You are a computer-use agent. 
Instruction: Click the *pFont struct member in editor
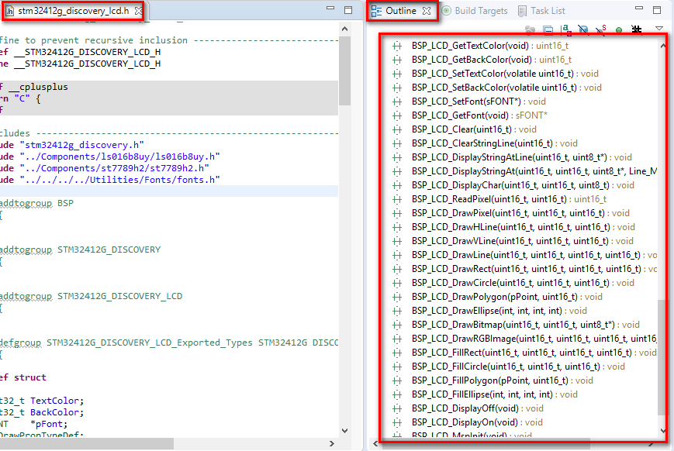47,424
